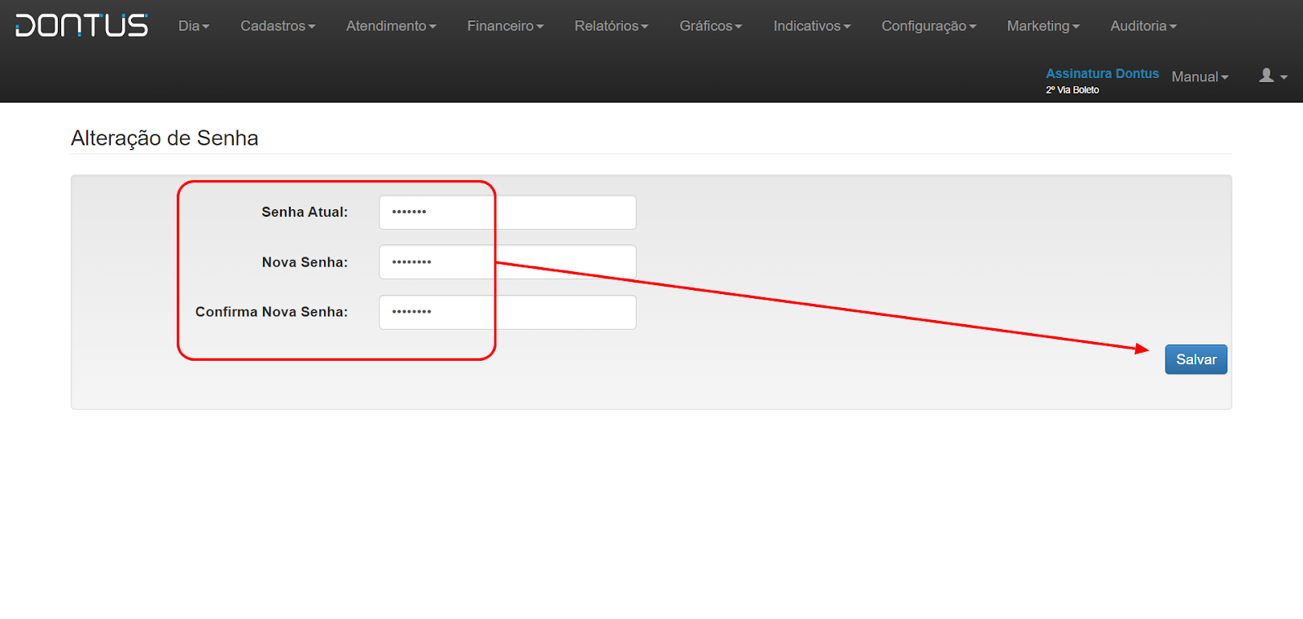This screenshot has width=1303, height=619.
Task: Open the Indicativos dropdown
Action: point(812,26)
